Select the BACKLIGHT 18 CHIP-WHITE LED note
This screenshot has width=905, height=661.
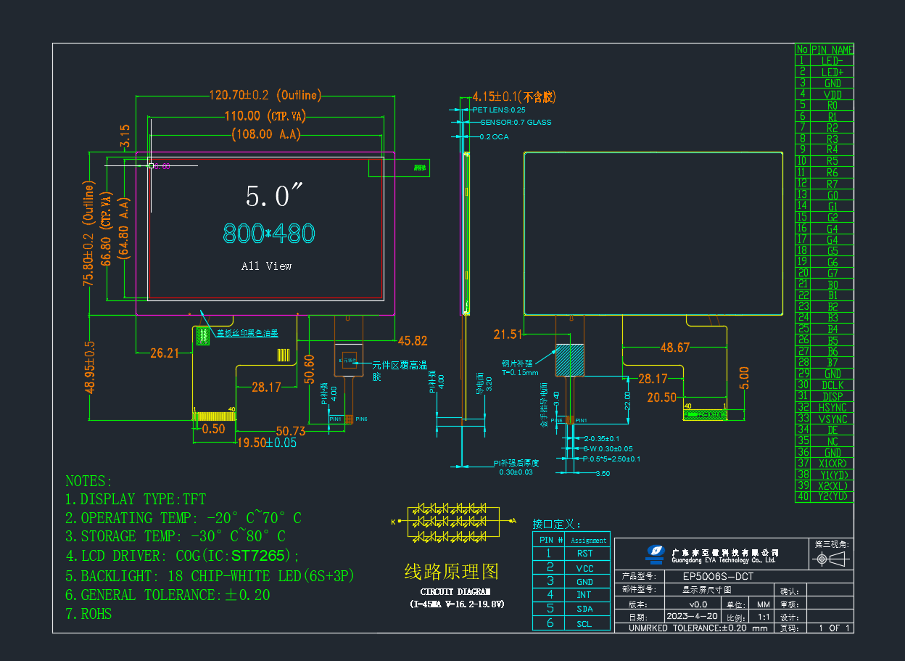pos(210,576)
